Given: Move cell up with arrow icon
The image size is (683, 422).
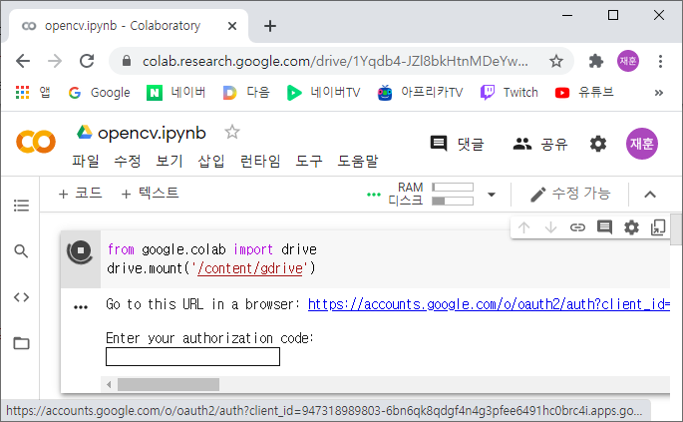Looking at the screenshot, I should tap(524, 227).
